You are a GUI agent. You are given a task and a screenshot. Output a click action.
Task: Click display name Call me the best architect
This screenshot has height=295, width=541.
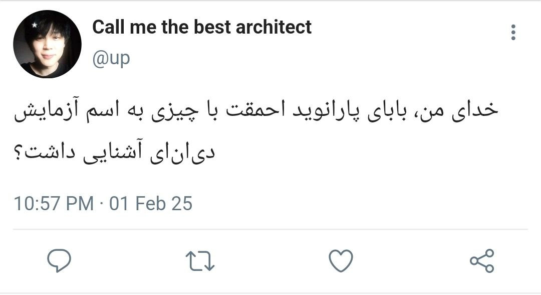(201, 27)
